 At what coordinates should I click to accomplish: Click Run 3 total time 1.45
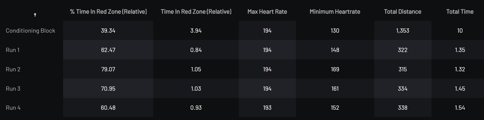tap(460, 89)
